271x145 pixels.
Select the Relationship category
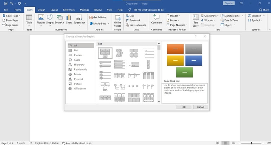click(x=81, y=70)
